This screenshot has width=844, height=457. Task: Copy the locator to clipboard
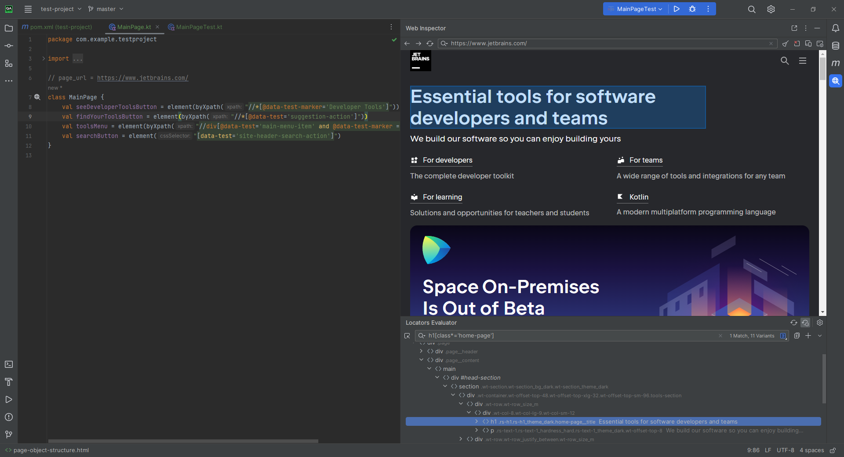coord(797,336)
